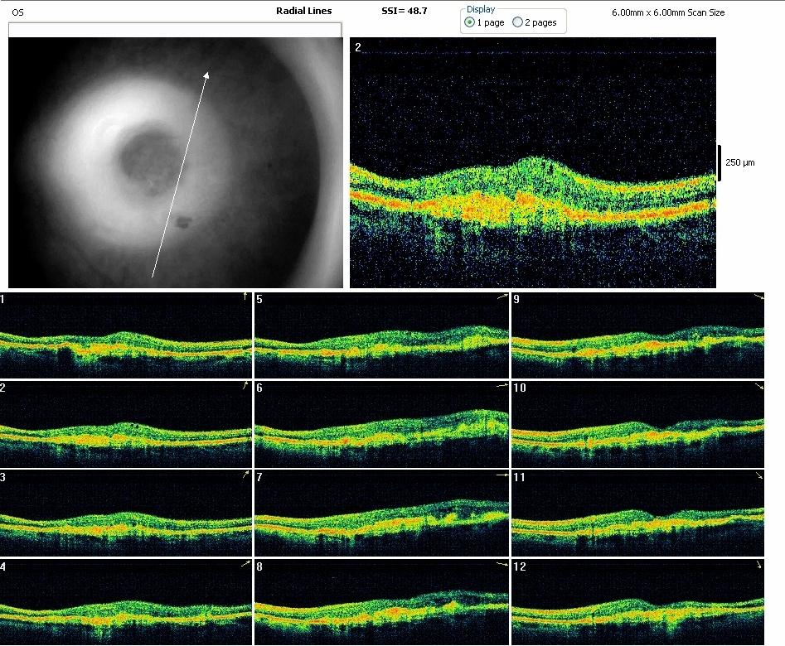The height and width of the screenshot is (646, 785).
Task: Click the white scan line on fundus image
Action: pyautogui.click(x=179, y=175)
